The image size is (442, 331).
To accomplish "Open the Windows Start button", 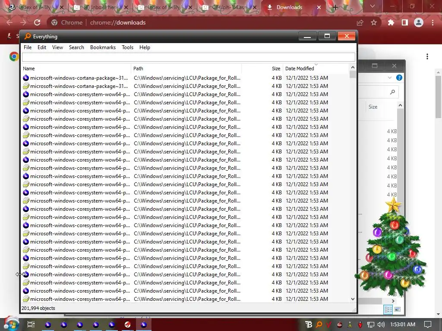I will [11, 324].
